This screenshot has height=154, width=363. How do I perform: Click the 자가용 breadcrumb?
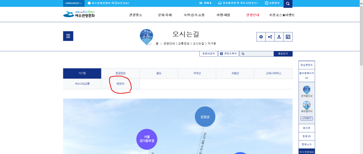pyautogui.click(x=212, y=43)
